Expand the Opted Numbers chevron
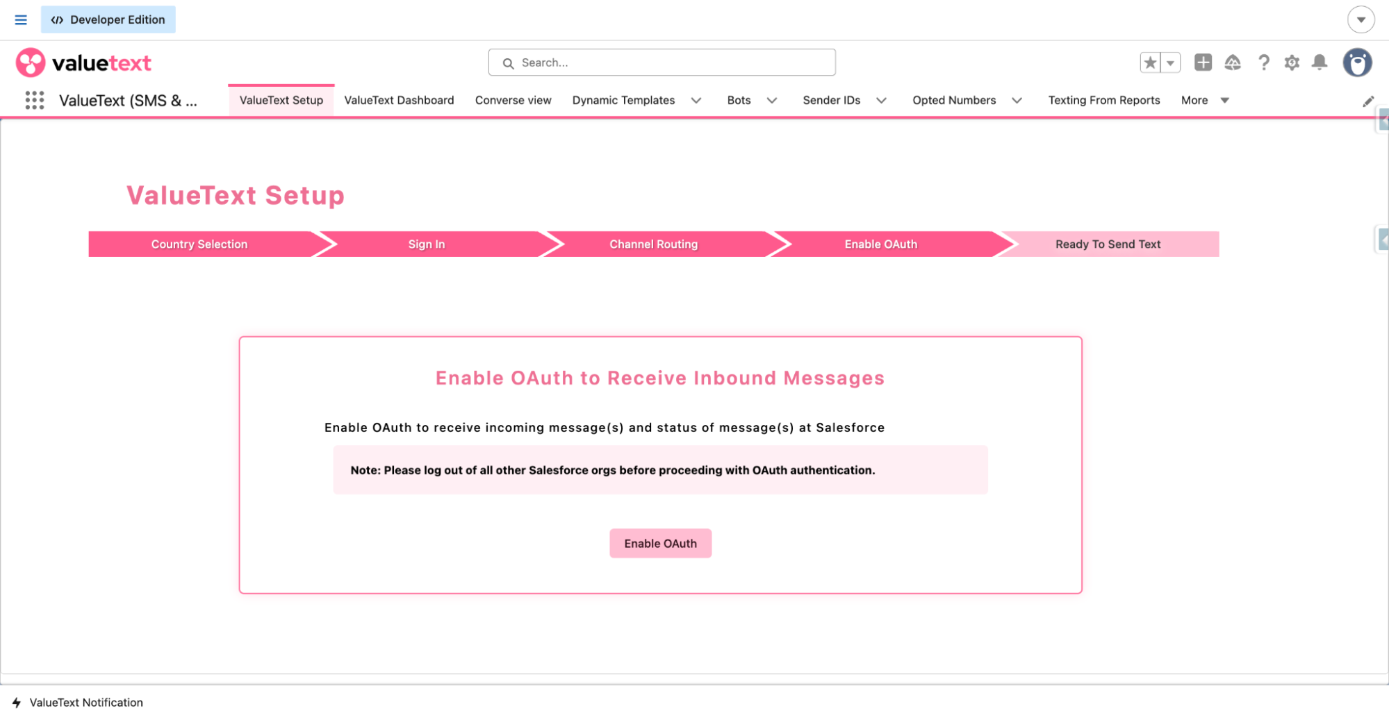 point(1017,100)
